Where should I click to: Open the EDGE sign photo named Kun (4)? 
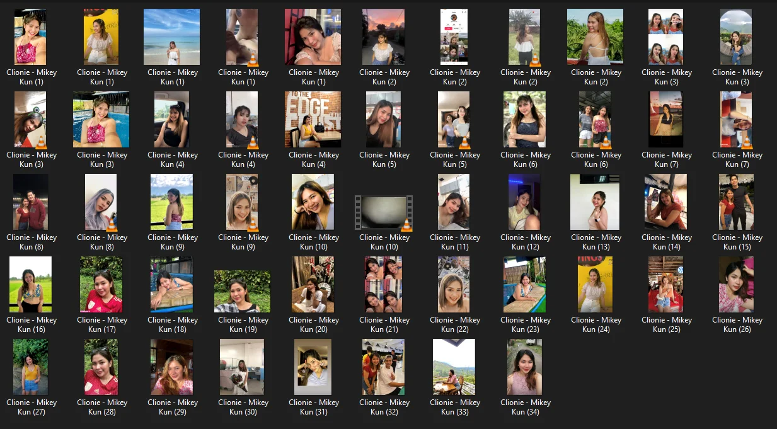pos(313,120)
